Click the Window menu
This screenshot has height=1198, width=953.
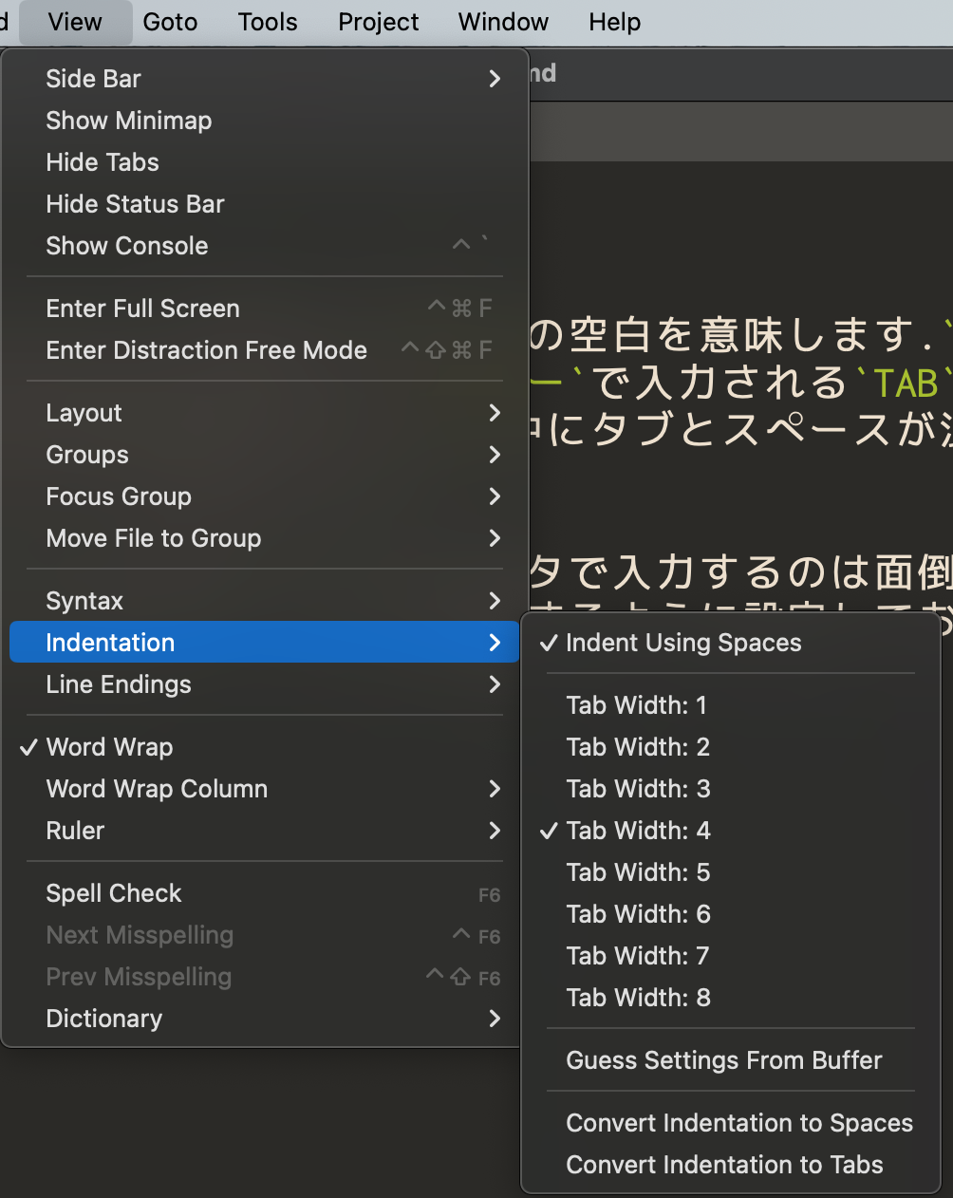tap(503, 22)
